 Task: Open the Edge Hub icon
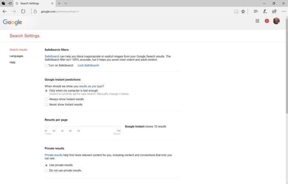pyautogui.click(x=256, y=11)
